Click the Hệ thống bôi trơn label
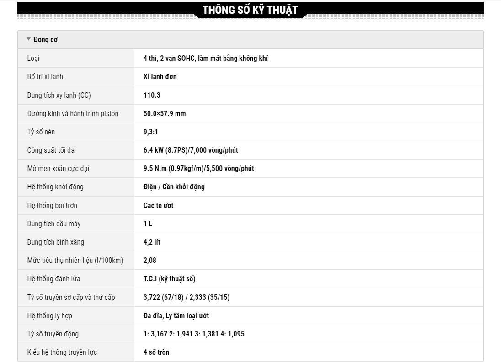This screenshot has width=501, height=363. pyautogui.click(x=52, y=205)
